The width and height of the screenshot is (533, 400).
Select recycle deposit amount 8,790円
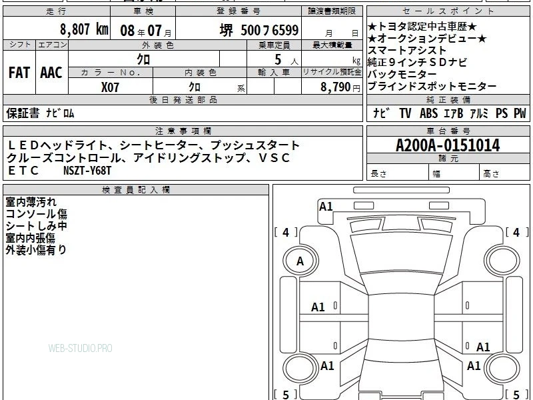(x=340, y=87)
